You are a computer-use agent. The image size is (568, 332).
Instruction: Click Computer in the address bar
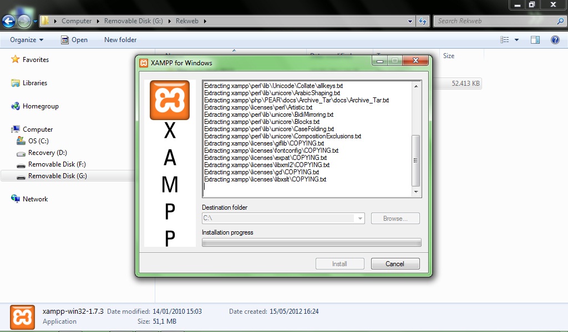click(x=77, y=20)
